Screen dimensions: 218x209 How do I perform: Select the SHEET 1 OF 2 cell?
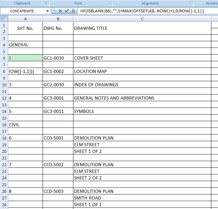coord(142,151)
